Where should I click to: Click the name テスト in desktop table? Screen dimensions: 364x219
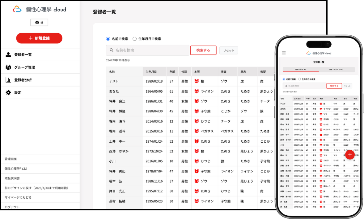(x=114, y=81)
